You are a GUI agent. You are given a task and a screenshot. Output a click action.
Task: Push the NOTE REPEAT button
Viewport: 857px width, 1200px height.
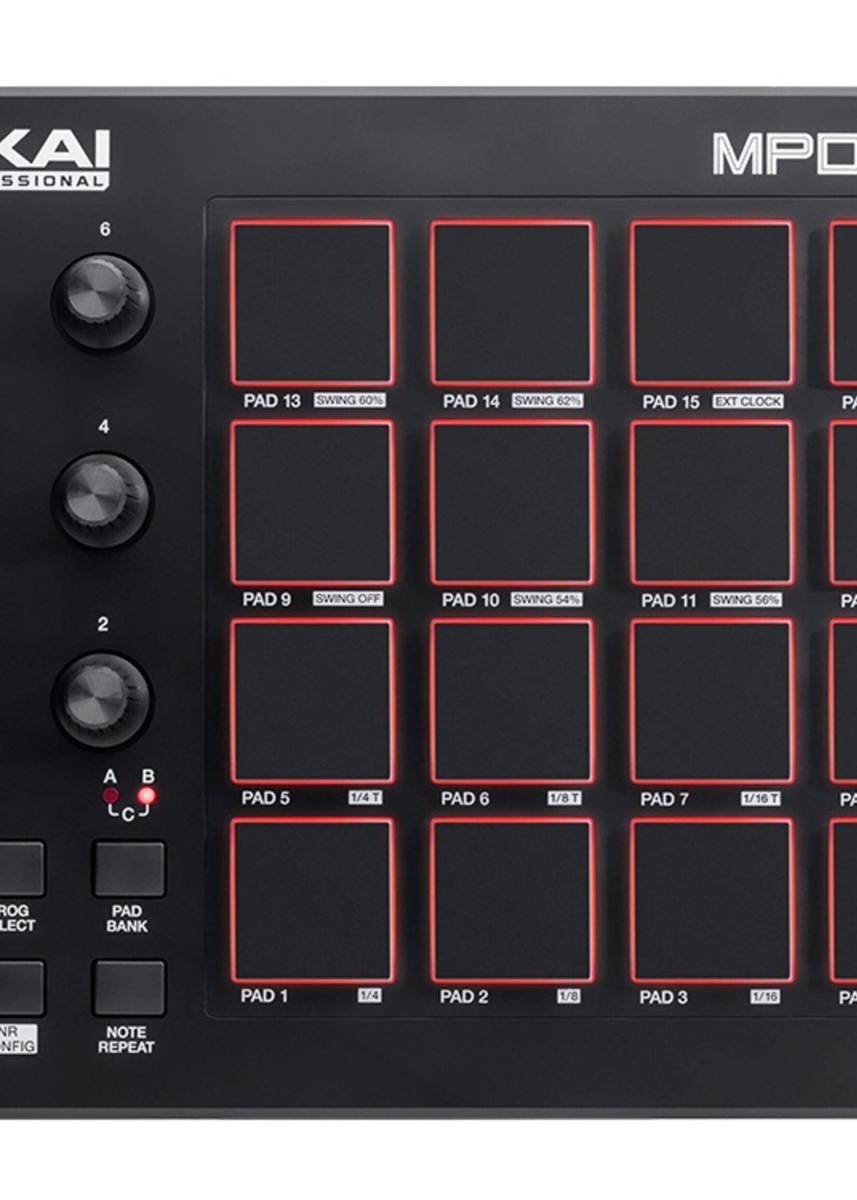[129, 988]
